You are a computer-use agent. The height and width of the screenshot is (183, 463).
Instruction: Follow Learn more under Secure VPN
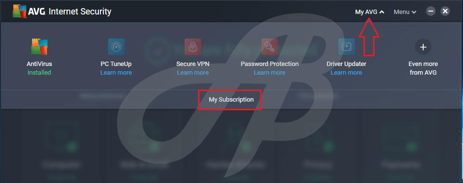coord(193,72)
